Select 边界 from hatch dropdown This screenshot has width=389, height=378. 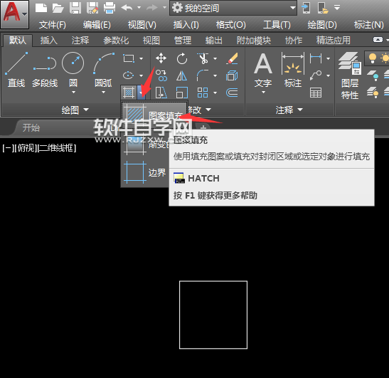[x=145, y=172]
